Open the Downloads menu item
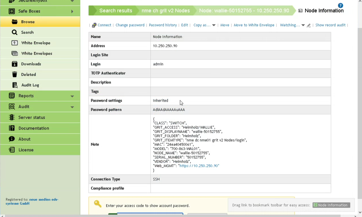Viewport: 362px width, 217px height. [x=40, y=64]
